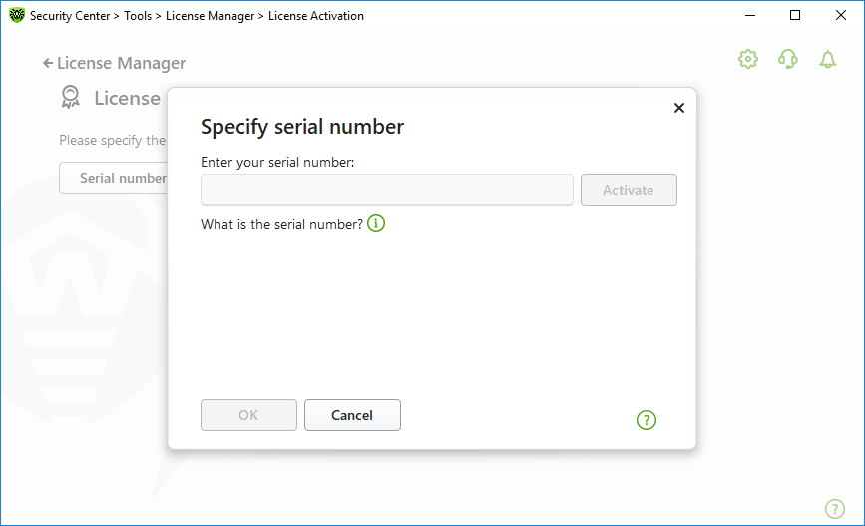Click the 'Enter your serial number:' label
865x526 pixels.
277,162
